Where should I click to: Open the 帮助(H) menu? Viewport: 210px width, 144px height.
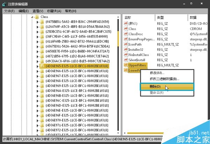(x=71, y=11)
